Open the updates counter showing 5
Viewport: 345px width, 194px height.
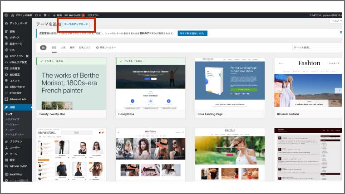coord(38,15)
